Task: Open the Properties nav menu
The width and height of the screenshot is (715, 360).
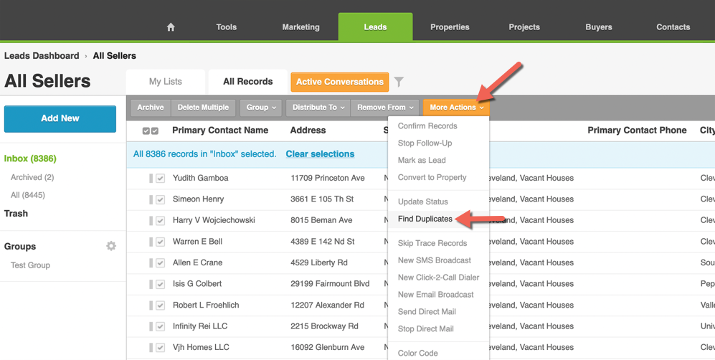Action: 450,27
